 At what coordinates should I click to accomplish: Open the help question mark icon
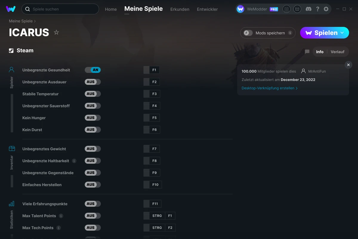point(318,9)
